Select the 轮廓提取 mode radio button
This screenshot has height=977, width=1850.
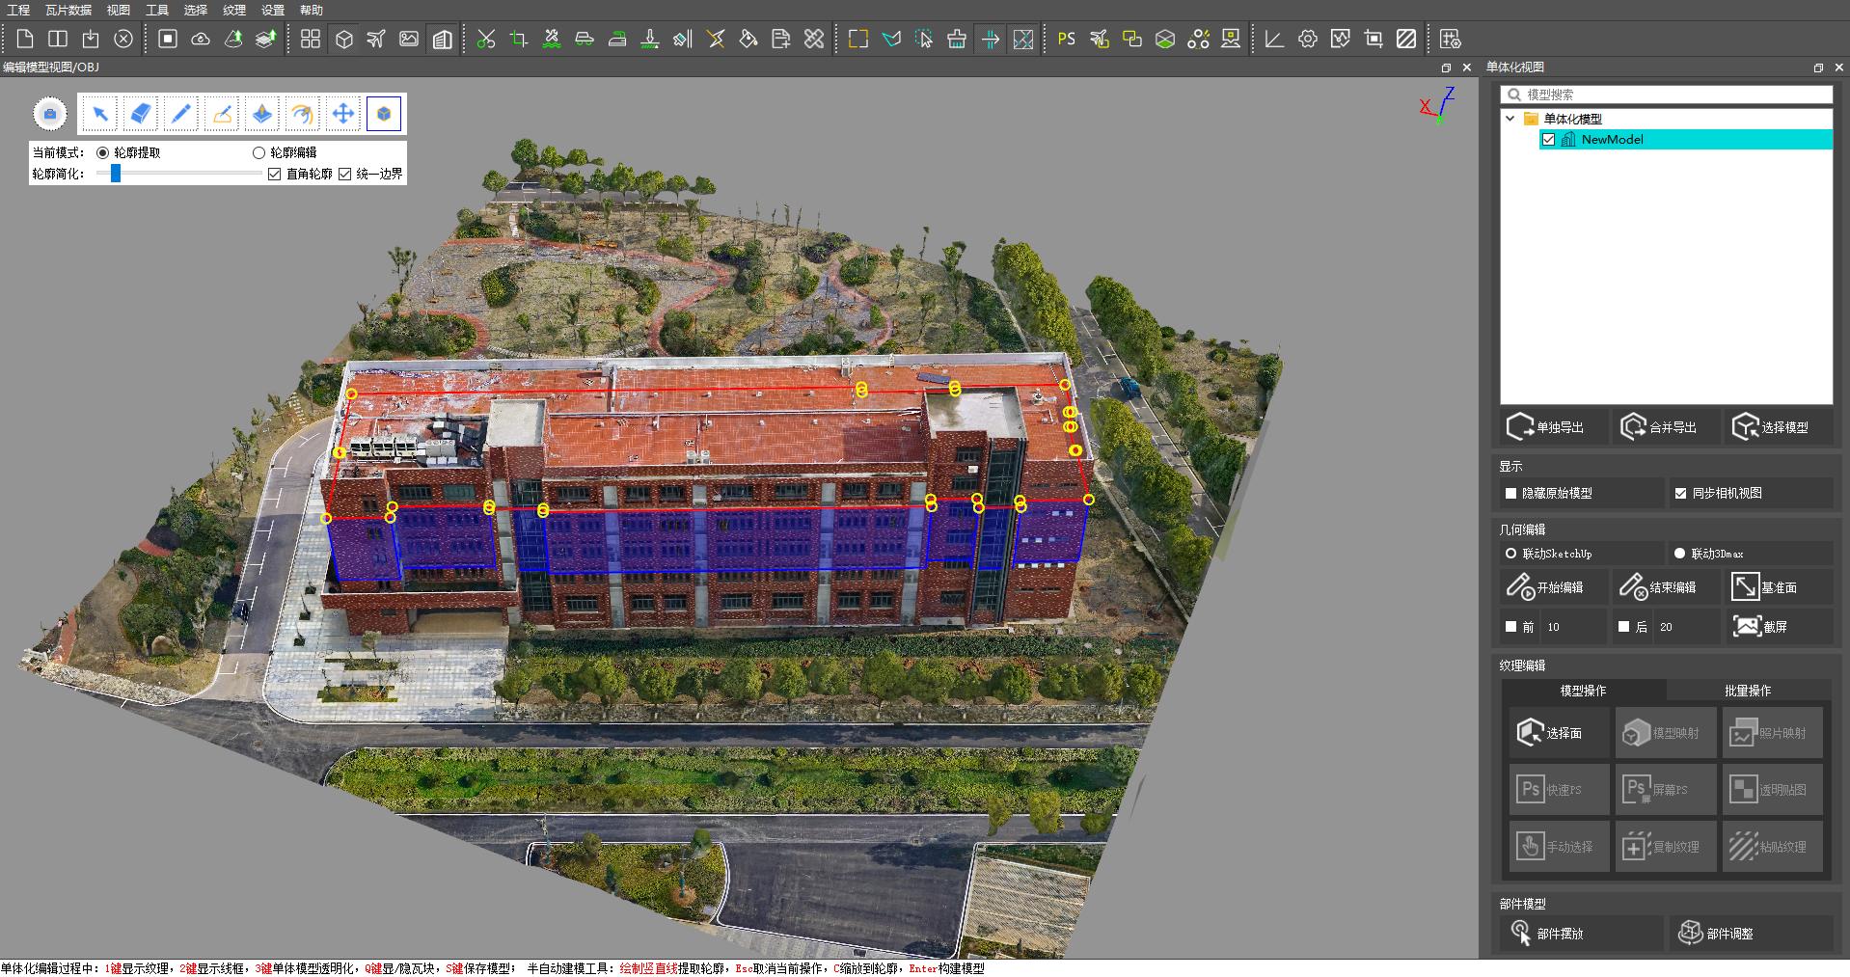coord(103,152)
